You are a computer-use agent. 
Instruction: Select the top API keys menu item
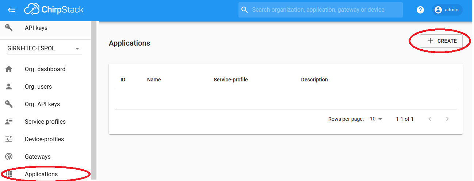point(36,28)
